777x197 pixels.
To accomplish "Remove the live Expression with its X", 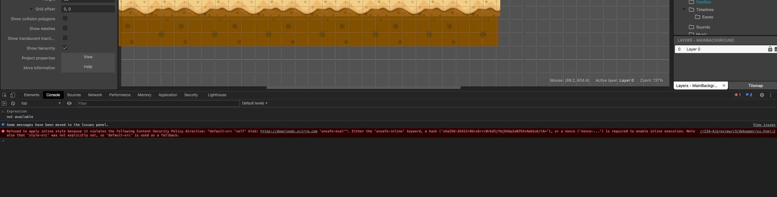I will point(3,112).
